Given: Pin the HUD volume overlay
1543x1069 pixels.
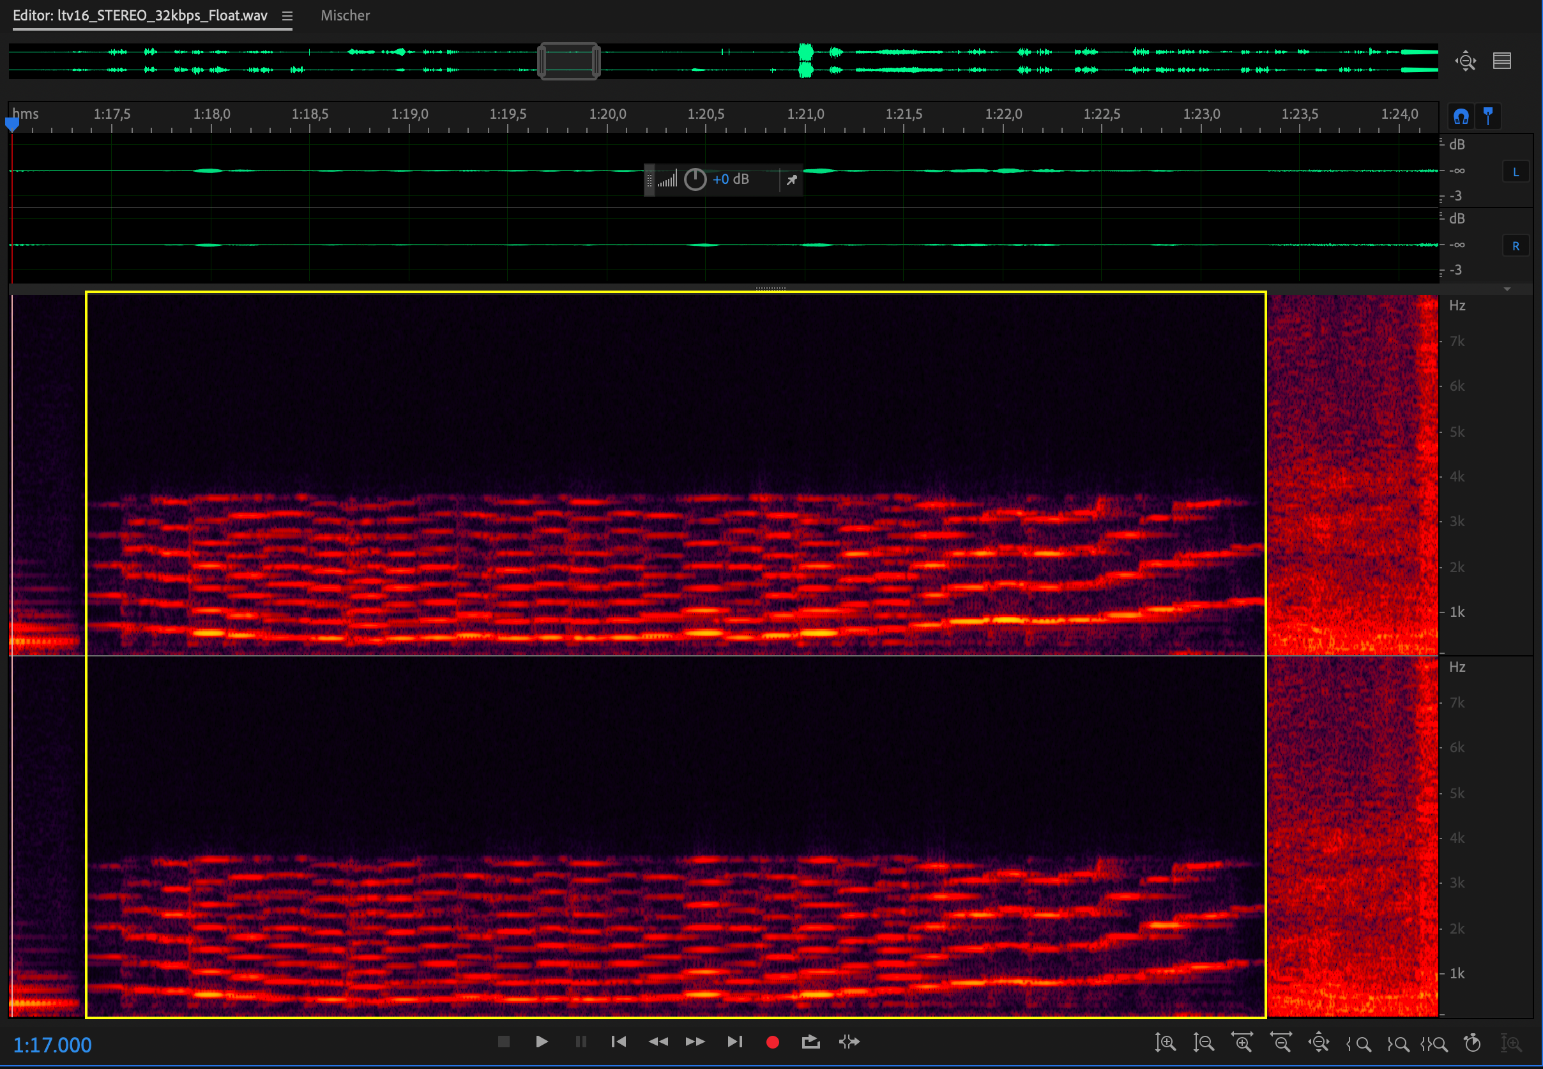Looking at the screenshot, I should pos(791,179).
